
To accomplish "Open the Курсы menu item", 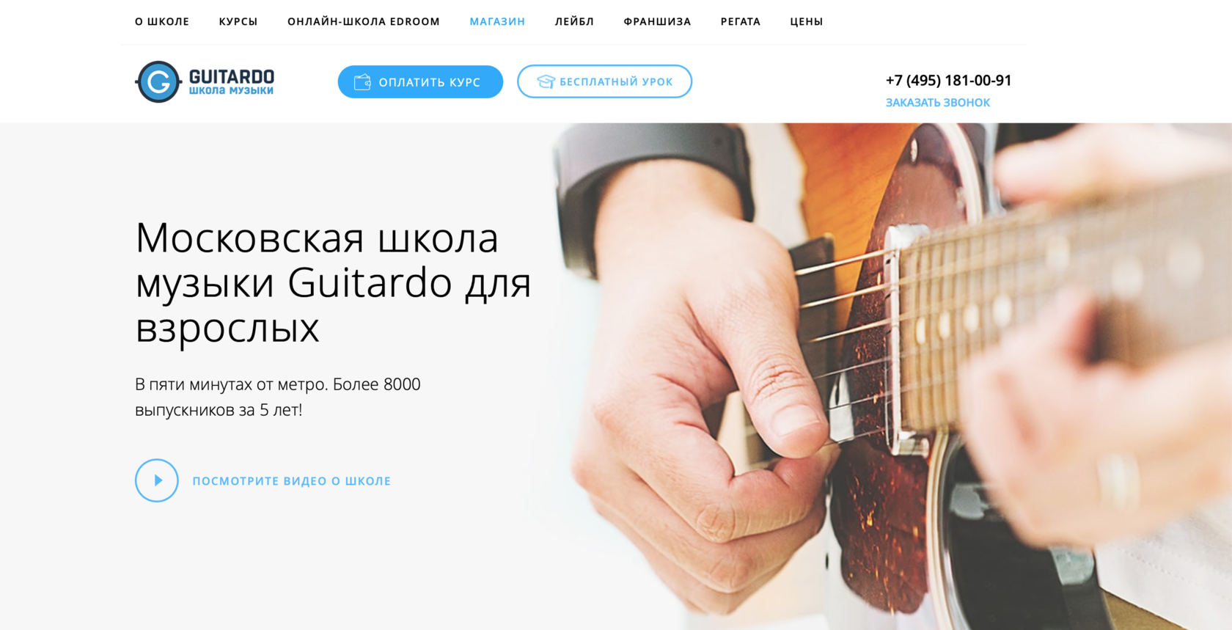I will point(238,21).
